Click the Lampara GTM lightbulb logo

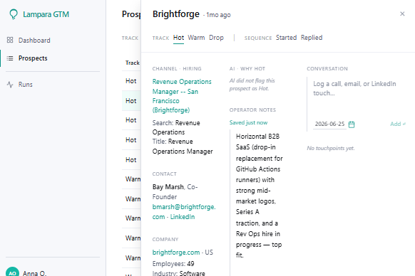pos(14,14)
